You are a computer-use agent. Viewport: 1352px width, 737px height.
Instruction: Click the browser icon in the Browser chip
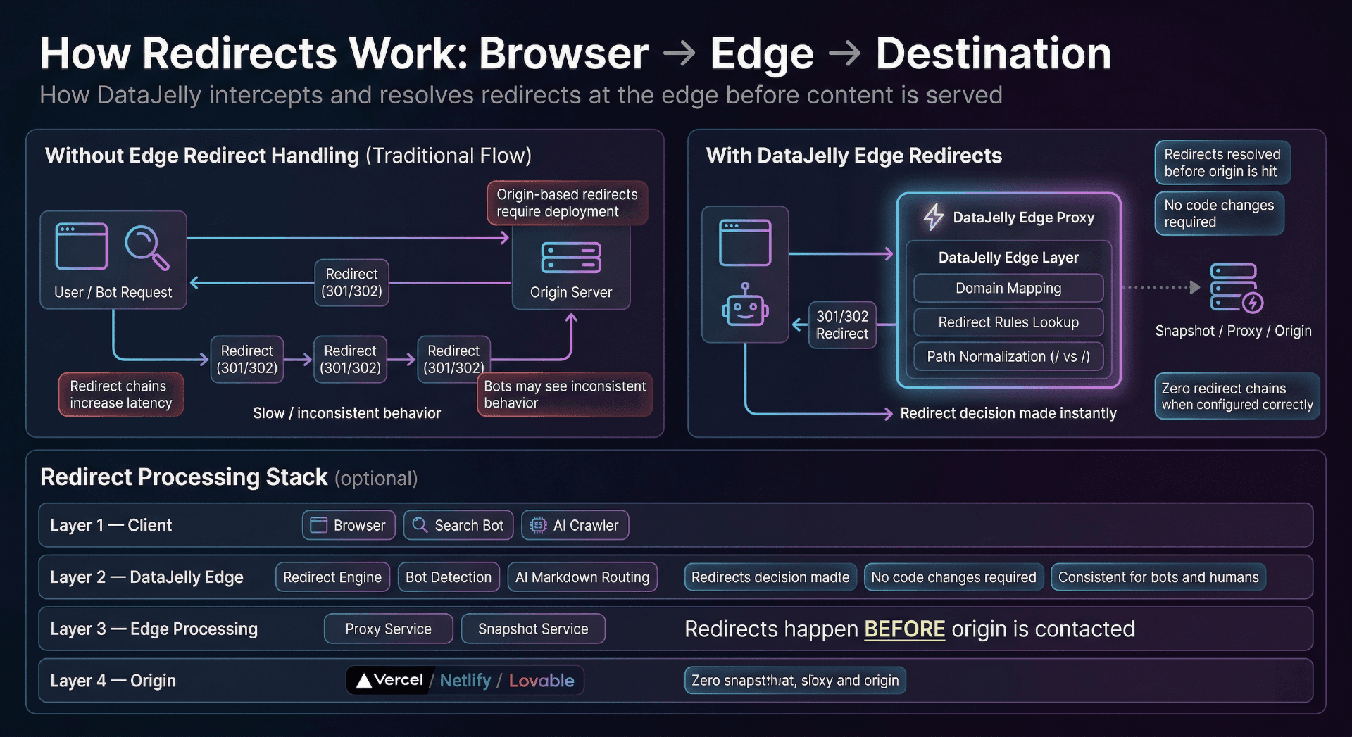click(319, 525)
